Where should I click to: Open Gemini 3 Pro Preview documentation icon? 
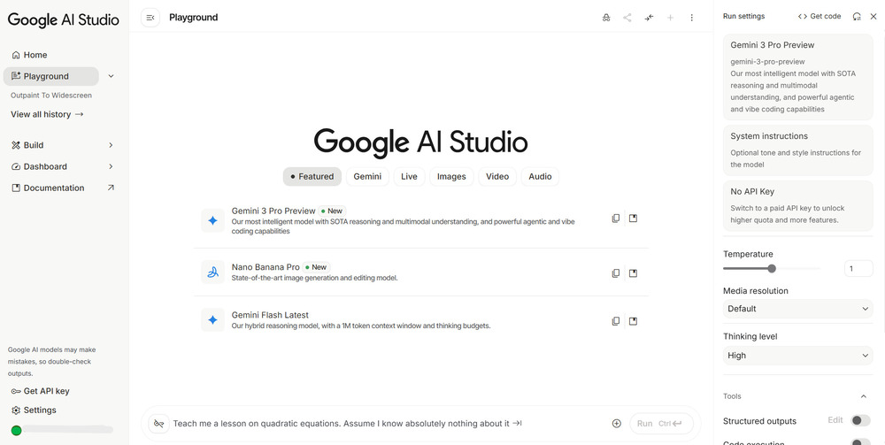(x=634, y=219)
